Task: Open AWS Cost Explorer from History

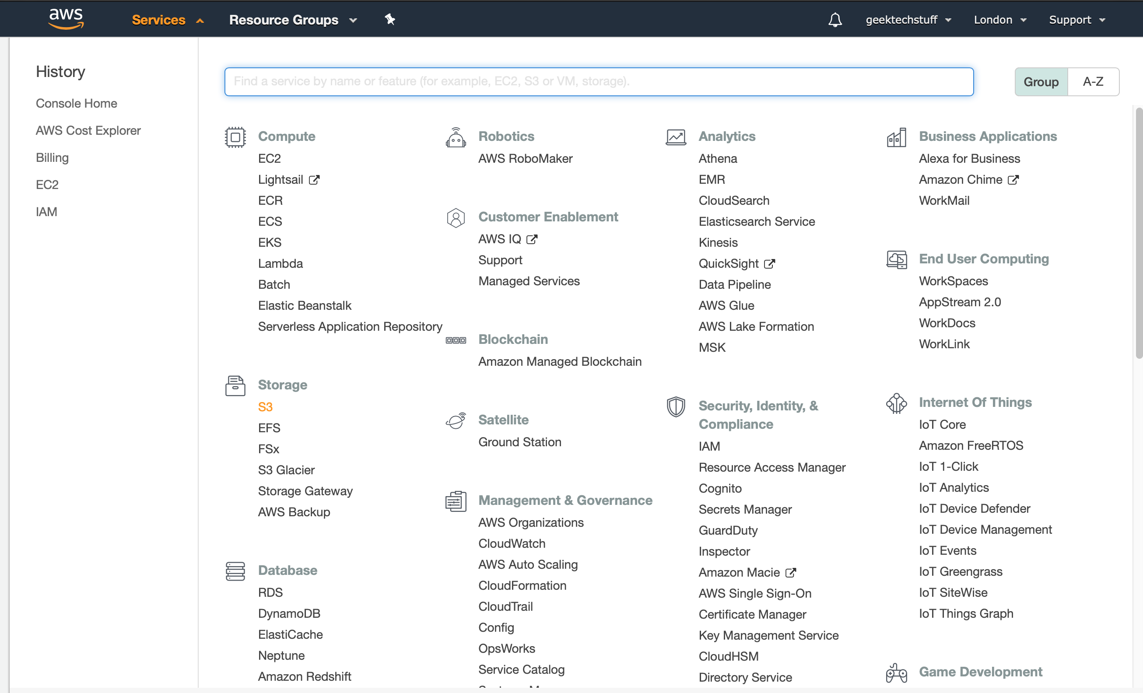Action: click(x=88, y=130)
